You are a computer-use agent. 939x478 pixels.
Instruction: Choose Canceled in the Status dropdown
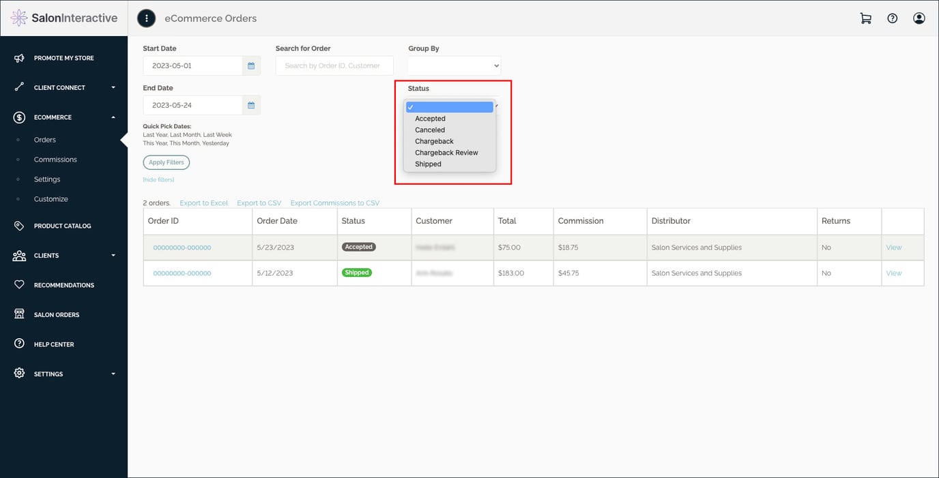[430, 130]
